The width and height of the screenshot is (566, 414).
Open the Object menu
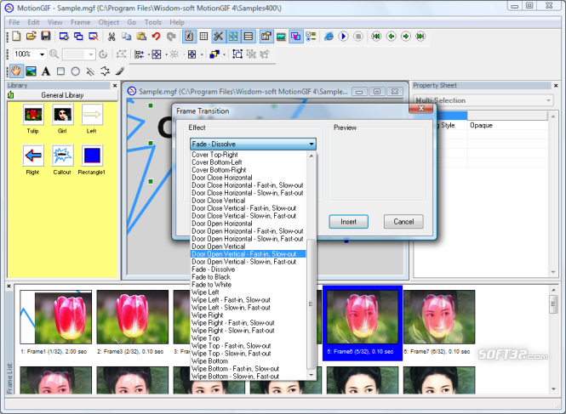[x=109, y=22]
